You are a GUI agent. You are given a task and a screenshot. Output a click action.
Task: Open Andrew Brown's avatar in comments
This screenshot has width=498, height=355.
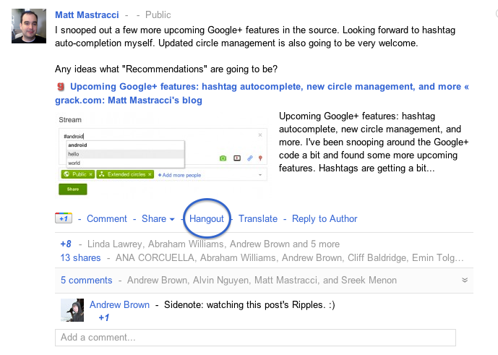(x=72, y=310)
